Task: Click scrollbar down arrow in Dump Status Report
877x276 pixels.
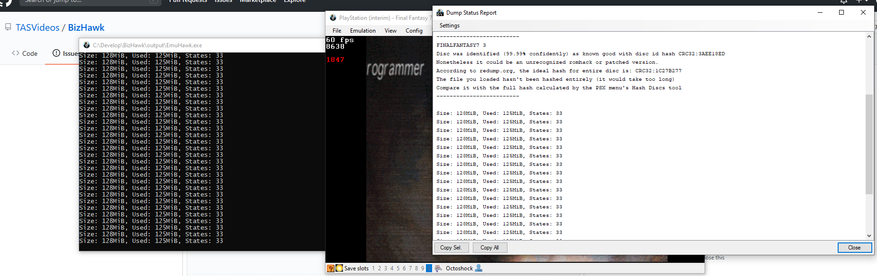Action: 869,235
